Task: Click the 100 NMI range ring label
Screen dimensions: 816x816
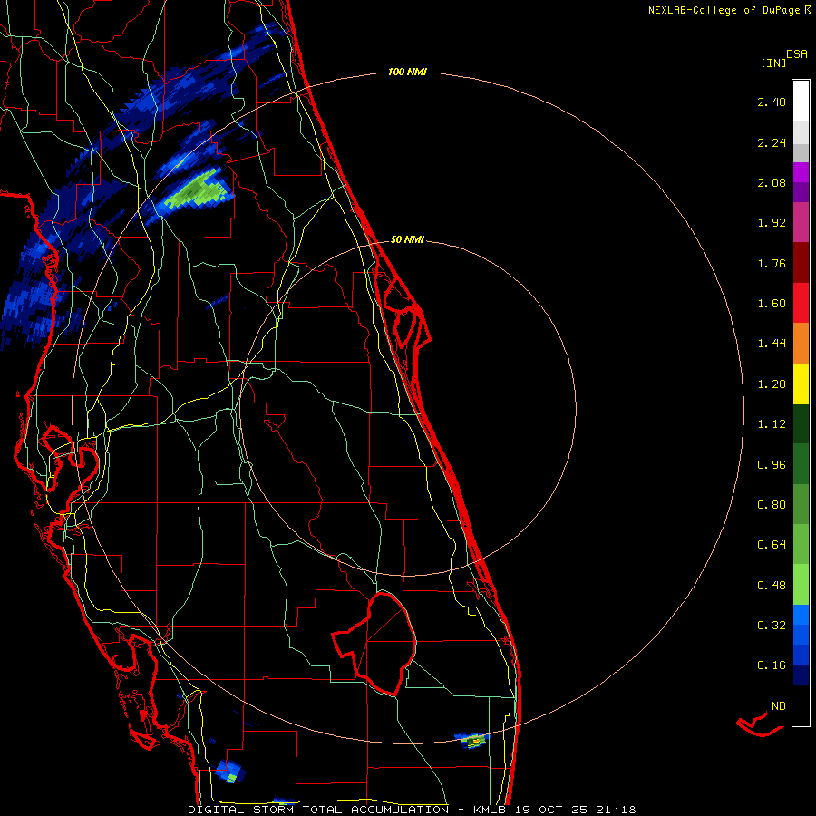Action: coord(407,72)
